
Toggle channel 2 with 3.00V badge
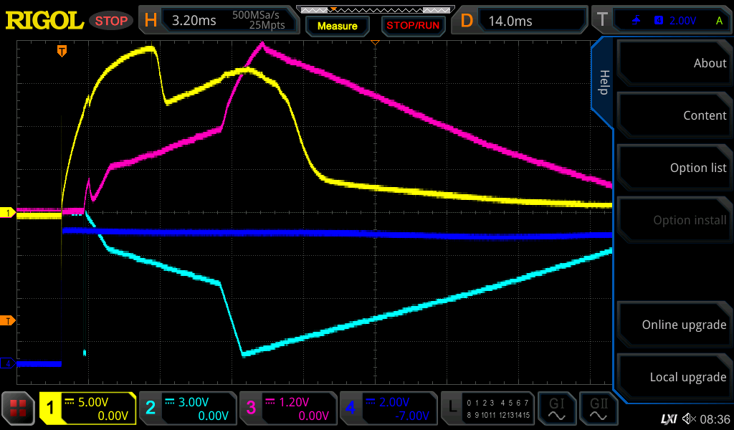(187, 408)
